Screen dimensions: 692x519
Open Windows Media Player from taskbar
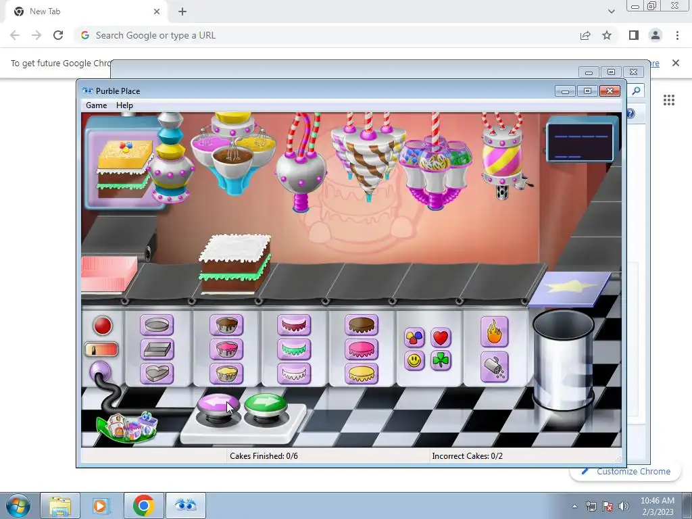tap(101, 505)
